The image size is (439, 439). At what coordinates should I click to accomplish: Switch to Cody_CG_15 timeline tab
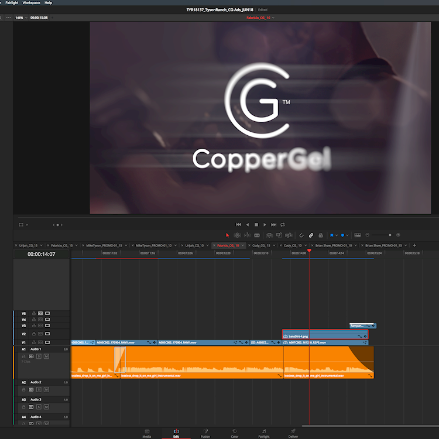pyautogui.click(x=261, y=245)
